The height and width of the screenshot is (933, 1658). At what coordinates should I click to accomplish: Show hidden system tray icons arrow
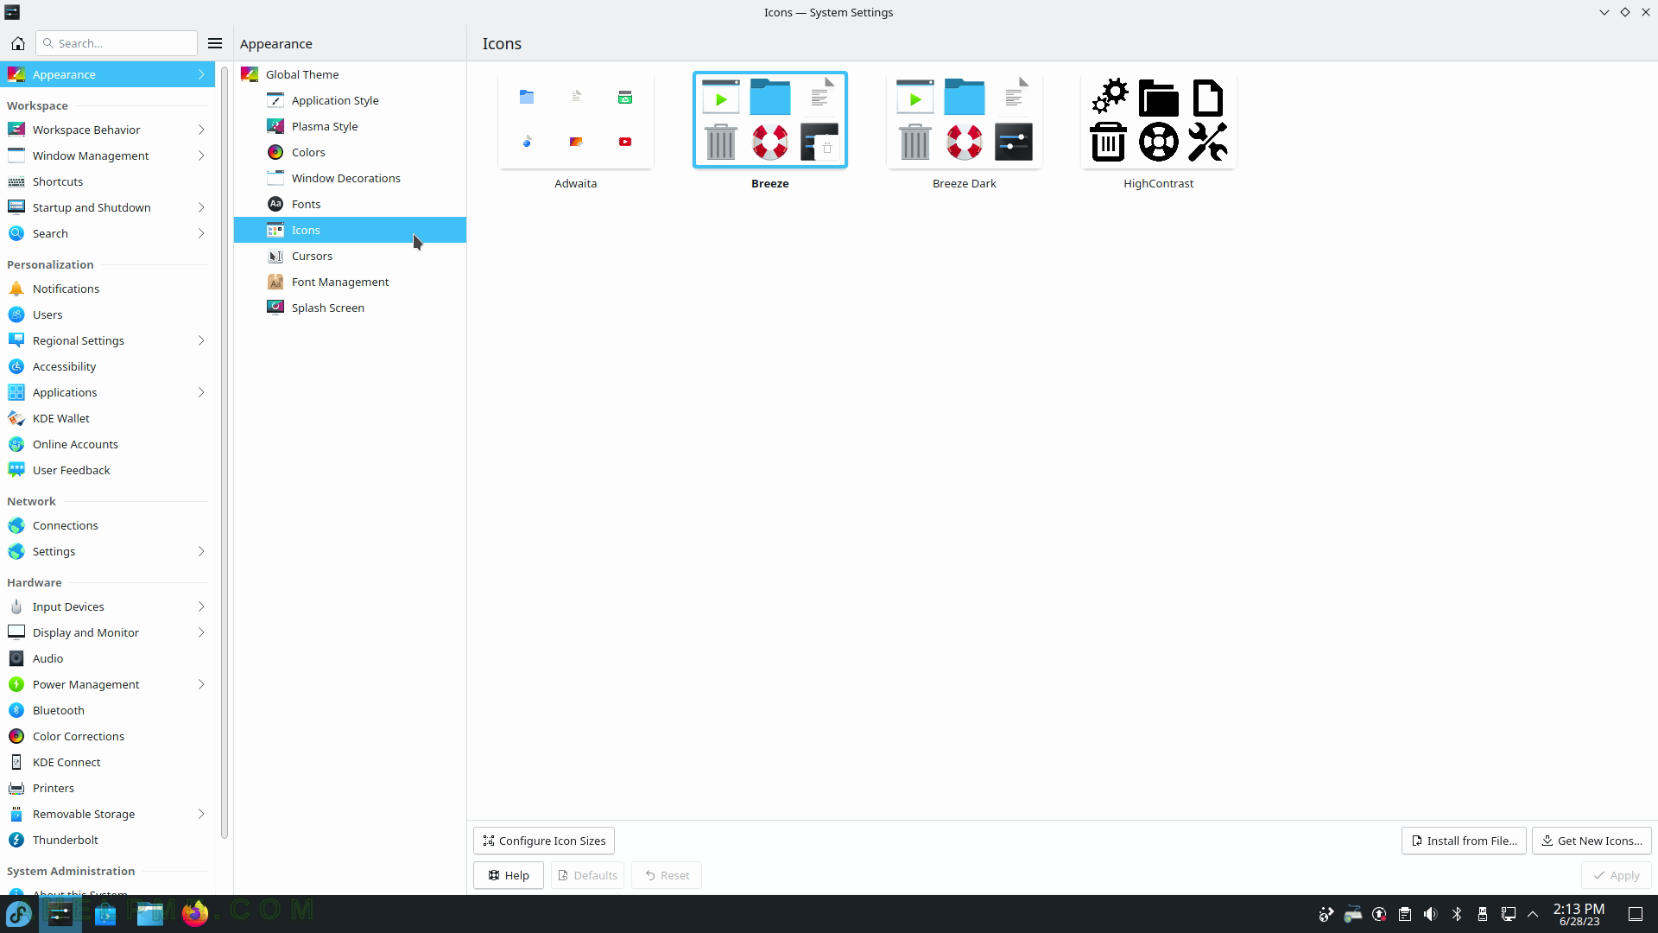(1534, 914)
